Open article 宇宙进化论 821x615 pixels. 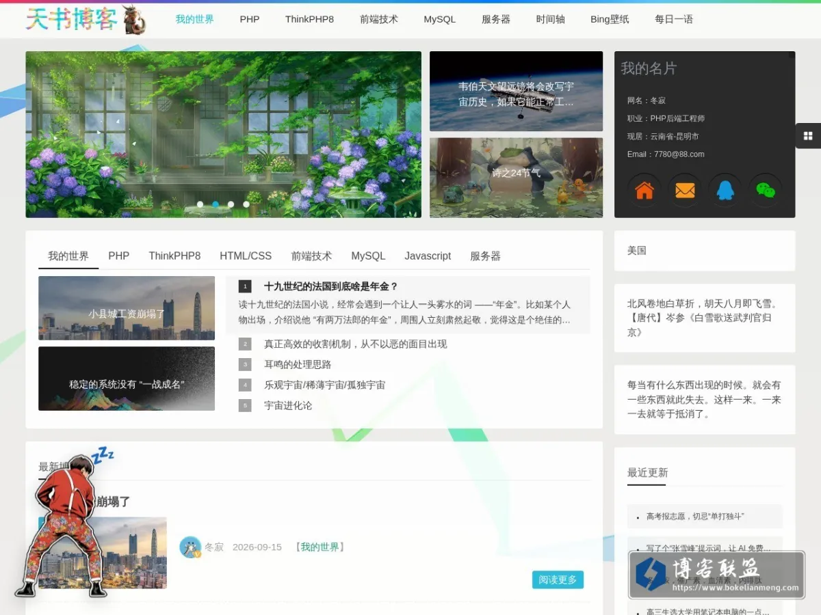pyautogui.click(x=288, y=405)
